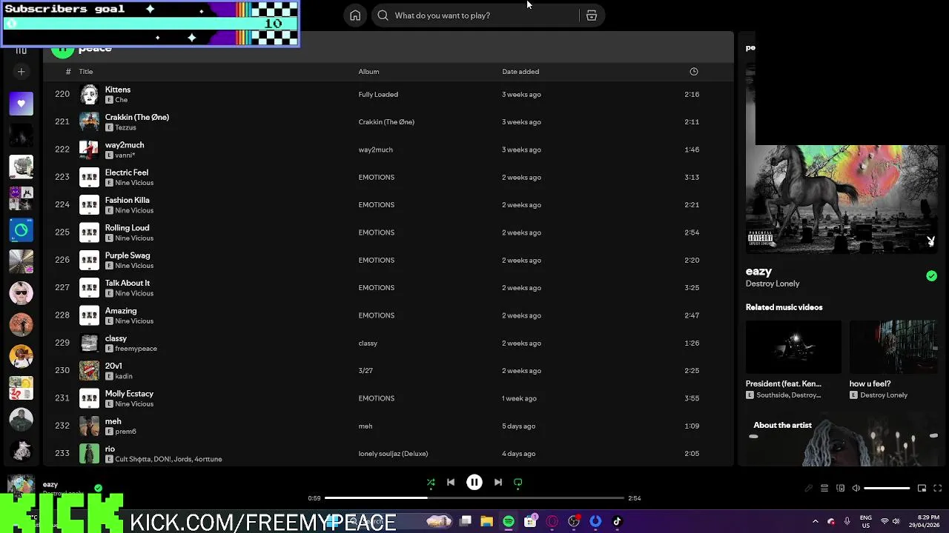Open Spotify in Windows taskbar
The image size is (949, 533).
click(x=509, y=522)
